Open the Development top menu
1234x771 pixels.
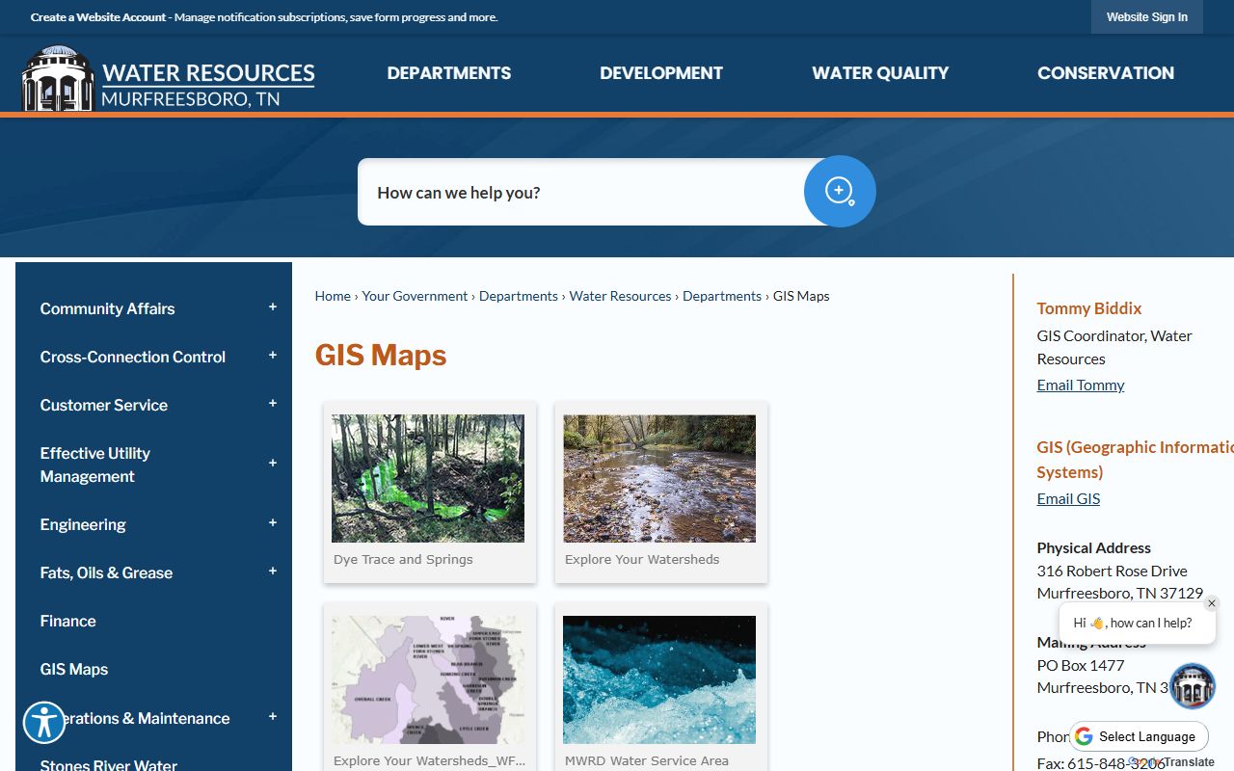[x=661, y=73]
